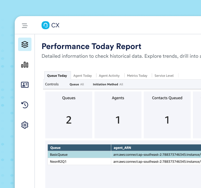Click the Performance Today Report heading

tap(91, 46)
